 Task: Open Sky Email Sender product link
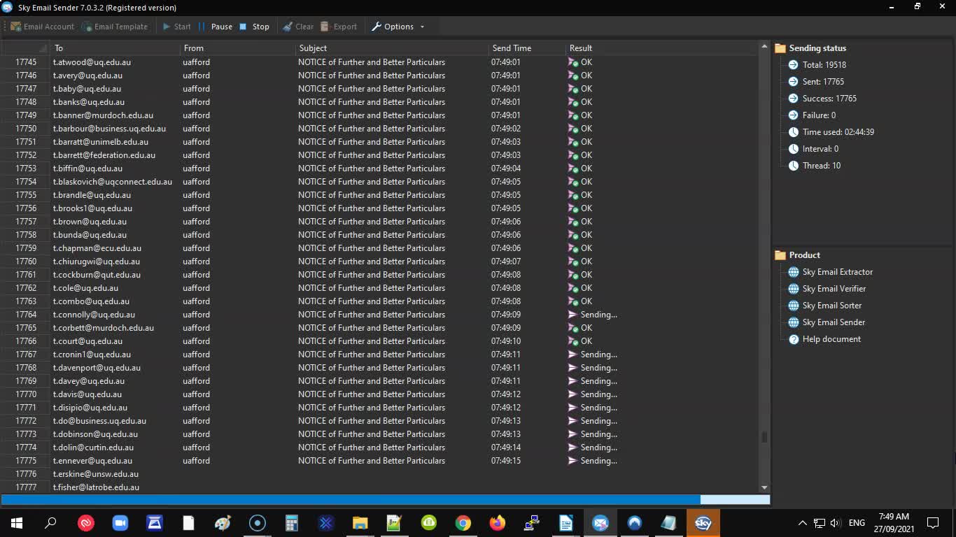834,322
